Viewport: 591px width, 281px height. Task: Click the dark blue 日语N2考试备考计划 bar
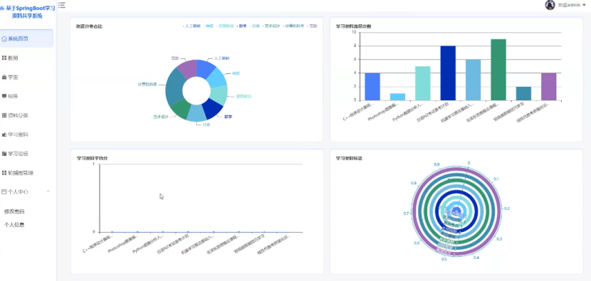click(x=448, y=73)
